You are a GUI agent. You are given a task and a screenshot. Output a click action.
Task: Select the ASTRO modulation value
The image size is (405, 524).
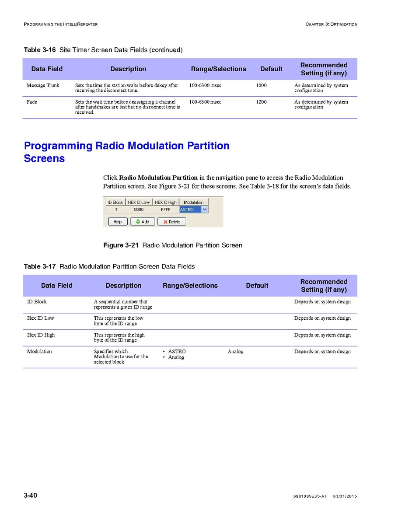(x=190, y=210)
